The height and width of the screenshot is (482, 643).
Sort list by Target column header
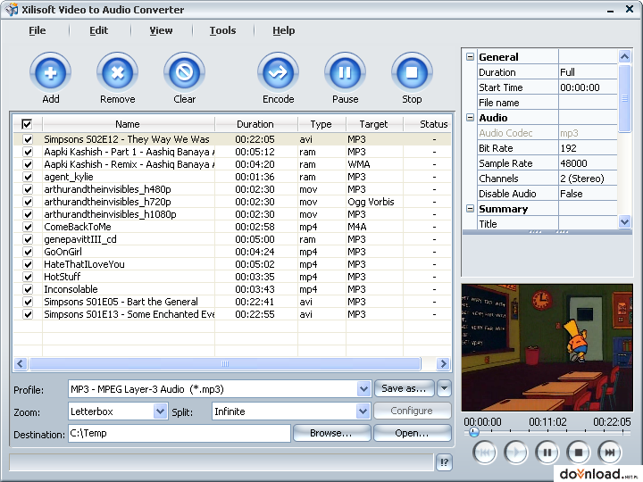tap(373, 124)
